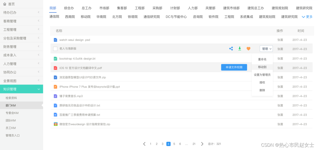318x150 pixels.
Task: Select the 院部 tab
Action: click(x=53, y=8)
